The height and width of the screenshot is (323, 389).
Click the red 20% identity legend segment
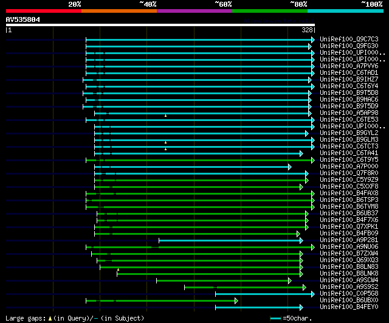pyautogui.click(x=44, y=11)
